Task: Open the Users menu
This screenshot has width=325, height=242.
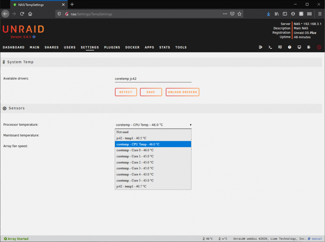Action: tap(70, 47)
